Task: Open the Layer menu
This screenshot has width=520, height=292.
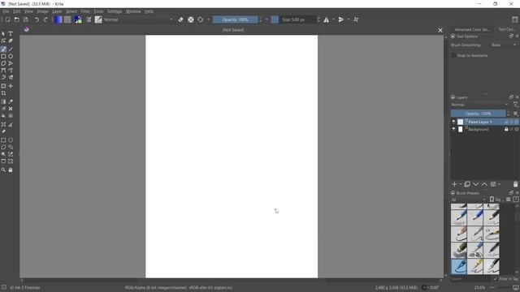Action: point(57,11)
